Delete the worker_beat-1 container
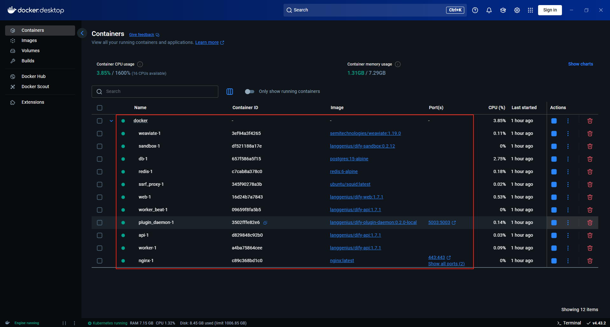This screenshot has height=327, width=610. point(590,210)
